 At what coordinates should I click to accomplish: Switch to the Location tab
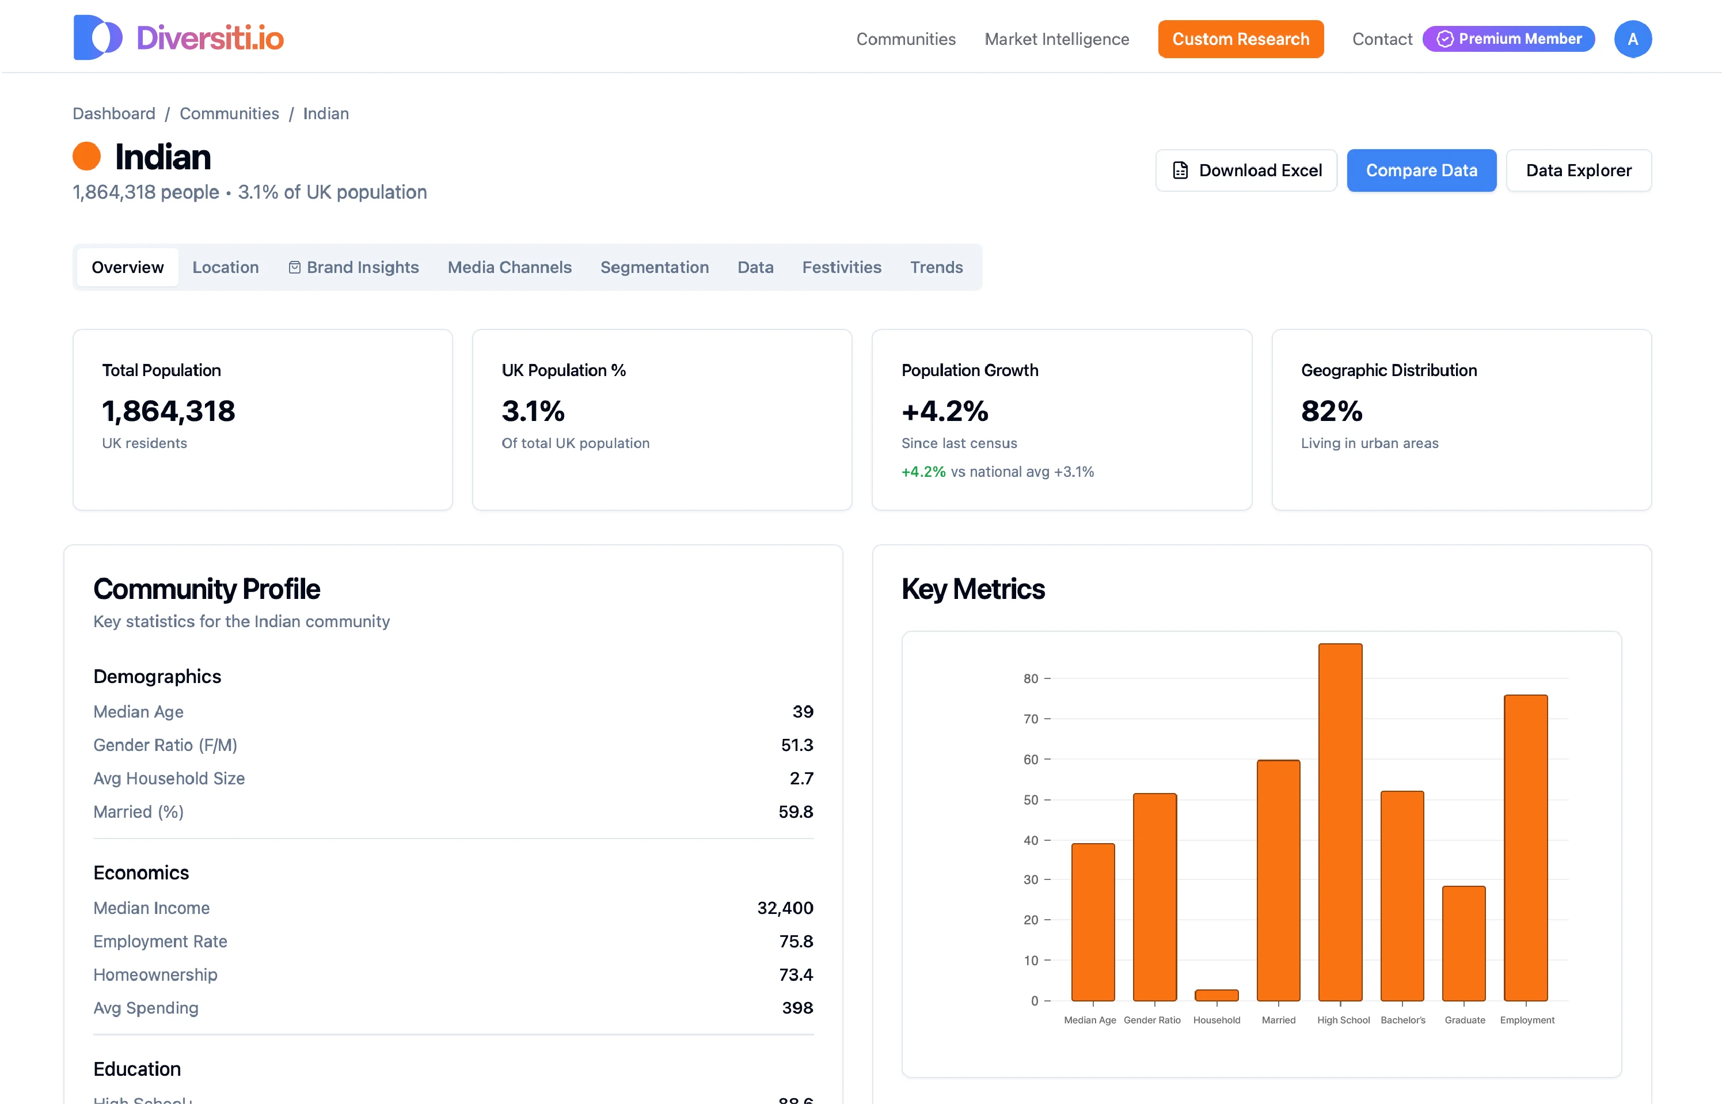point(225,267)
